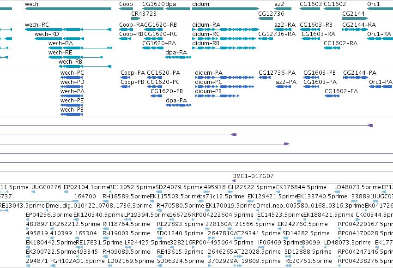The width and height of the screenshot is (393, 268).
Task: Click transcript wech-RA label
Action: pyautogui.click(x=60, y=43)
